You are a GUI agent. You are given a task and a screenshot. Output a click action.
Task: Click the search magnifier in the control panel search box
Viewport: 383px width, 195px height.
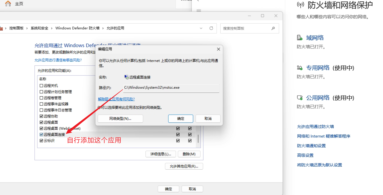coord(273,28)
